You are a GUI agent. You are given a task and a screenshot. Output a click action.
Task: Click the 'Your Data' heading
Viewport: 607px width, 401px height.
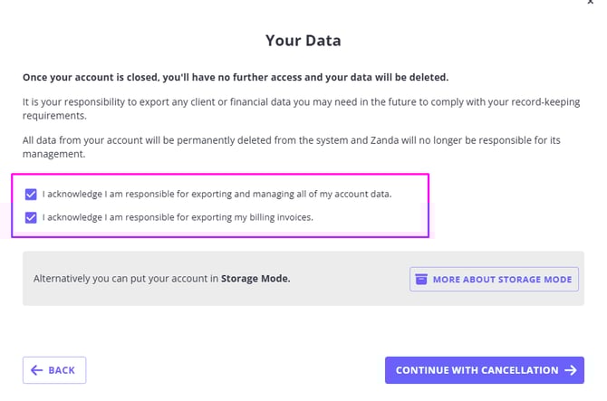303,40
